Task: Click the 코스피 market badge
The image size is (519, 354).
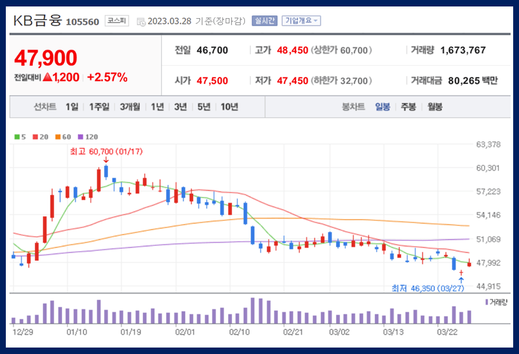Action: [117, 21]
